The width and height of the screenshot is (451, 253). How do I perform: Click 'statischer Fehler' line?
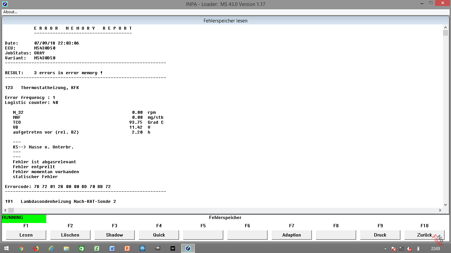coord(35,177)
